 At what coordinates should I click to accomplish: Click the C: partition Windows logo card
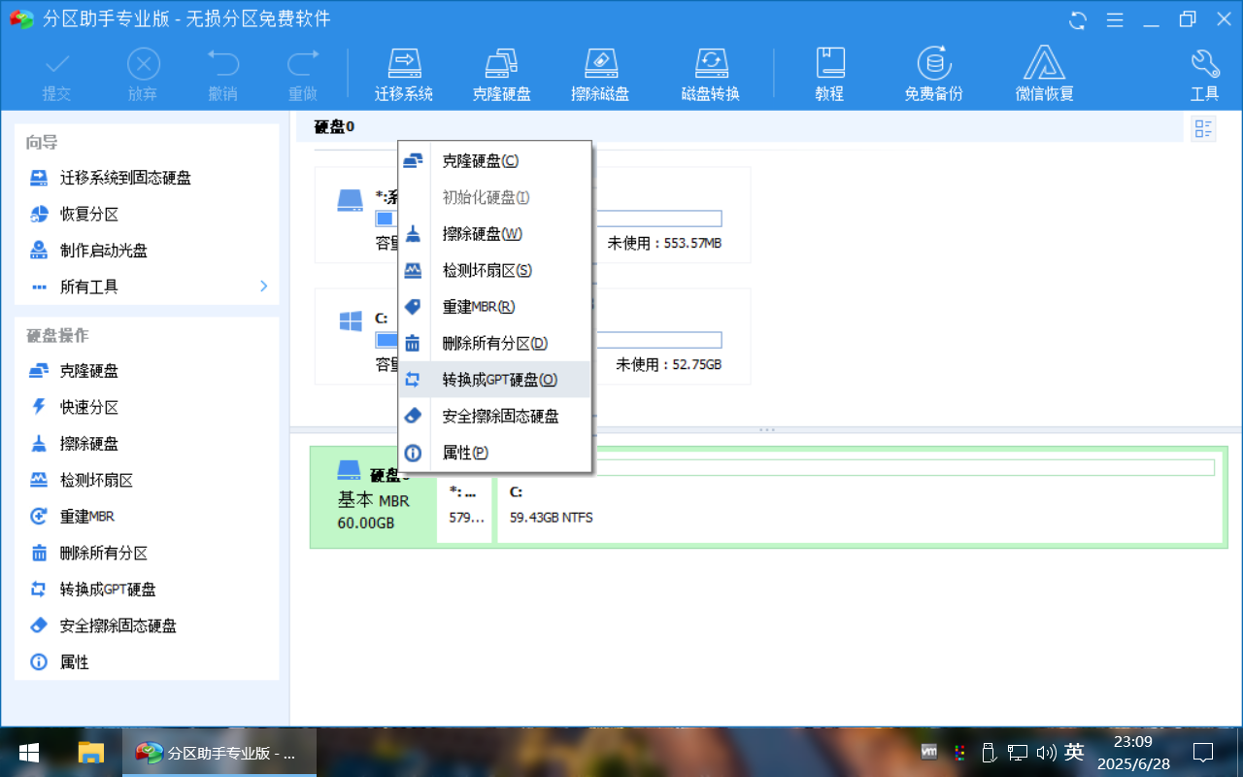pos(351,321)
